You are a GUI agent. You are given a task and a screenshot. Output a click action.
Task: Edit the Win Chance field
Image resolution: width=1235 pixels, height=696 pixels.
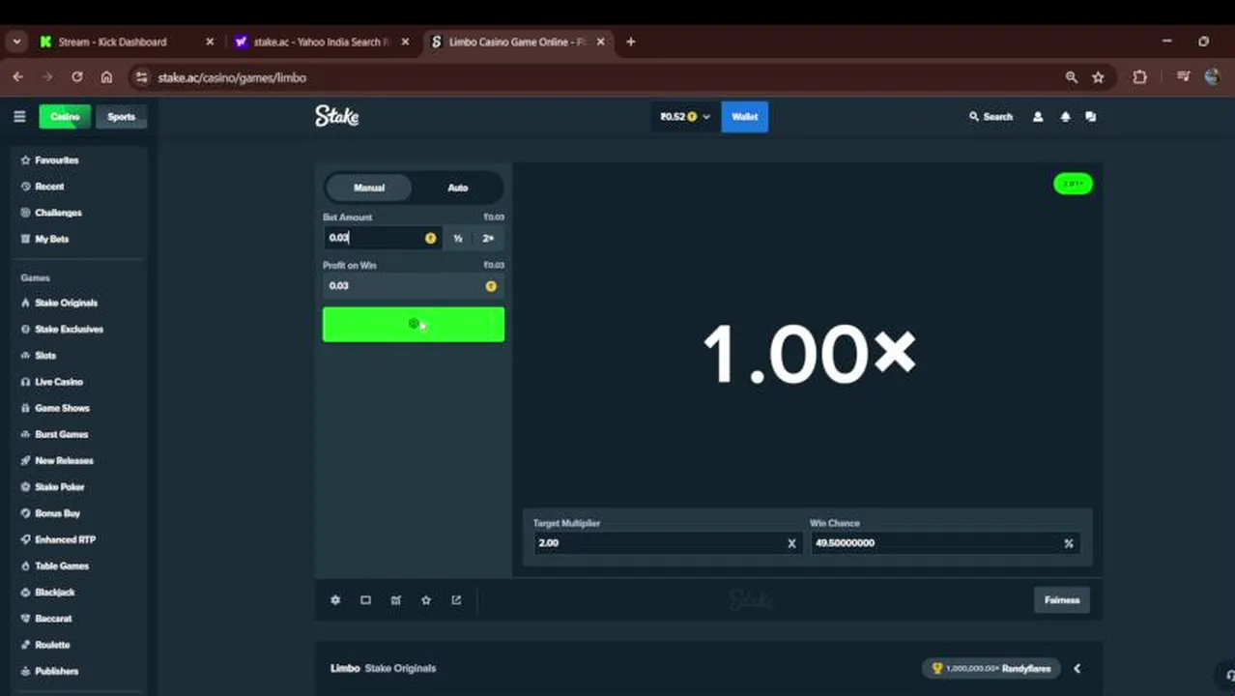pos(945,543)
